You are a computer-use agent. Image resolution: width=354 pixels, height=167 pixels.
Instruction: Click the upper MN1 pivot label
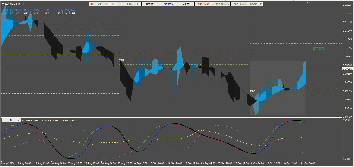[122, 60]
